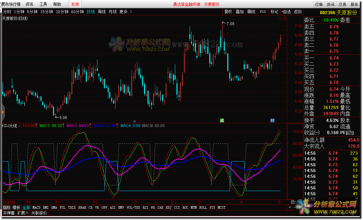Zoom out with the minus button

pos(294,207)
